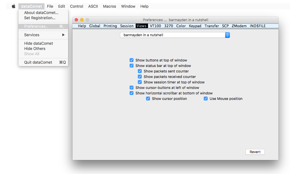
Task: Select Preferences... in dataComet menu
Action: pos(43,26)
